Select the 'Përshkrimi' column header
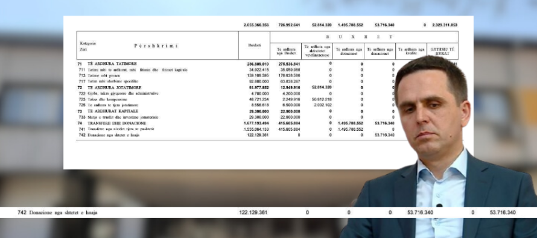Screen dimensions: 537x238 click(x=156, y=45)
